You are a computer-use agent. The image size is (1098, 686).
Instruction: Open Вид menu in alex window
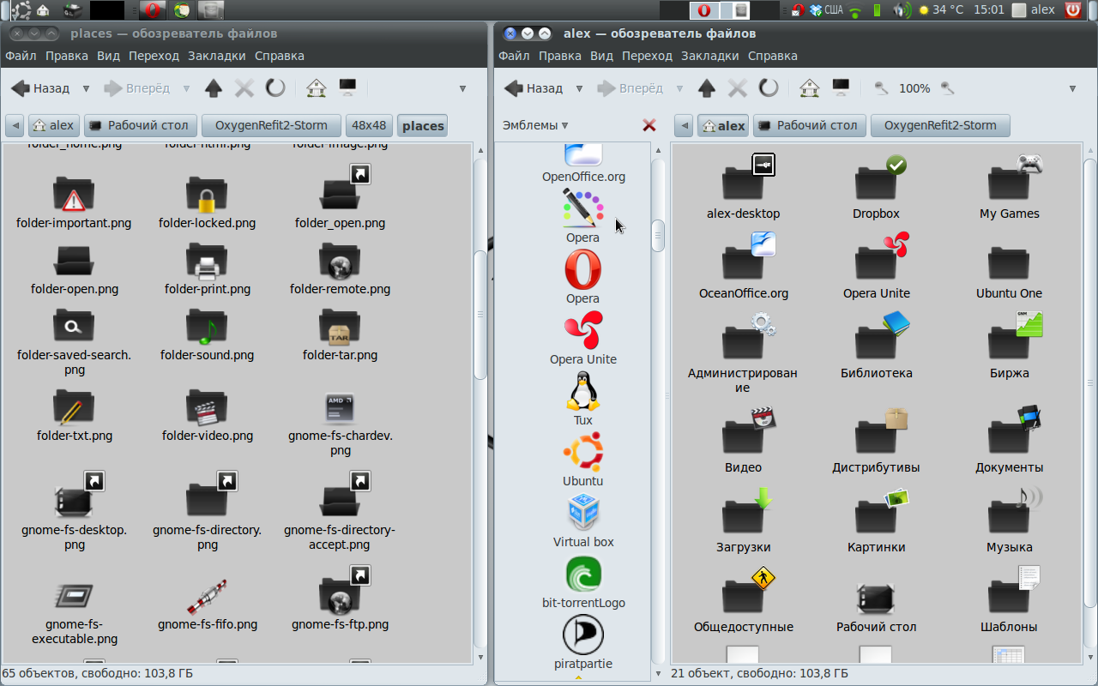click(602, 56)
